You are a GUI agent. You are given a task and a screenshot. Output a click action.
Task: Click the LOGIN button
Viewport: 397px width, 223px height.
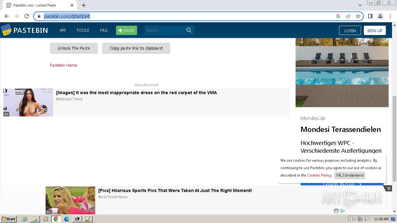point(350,30)
